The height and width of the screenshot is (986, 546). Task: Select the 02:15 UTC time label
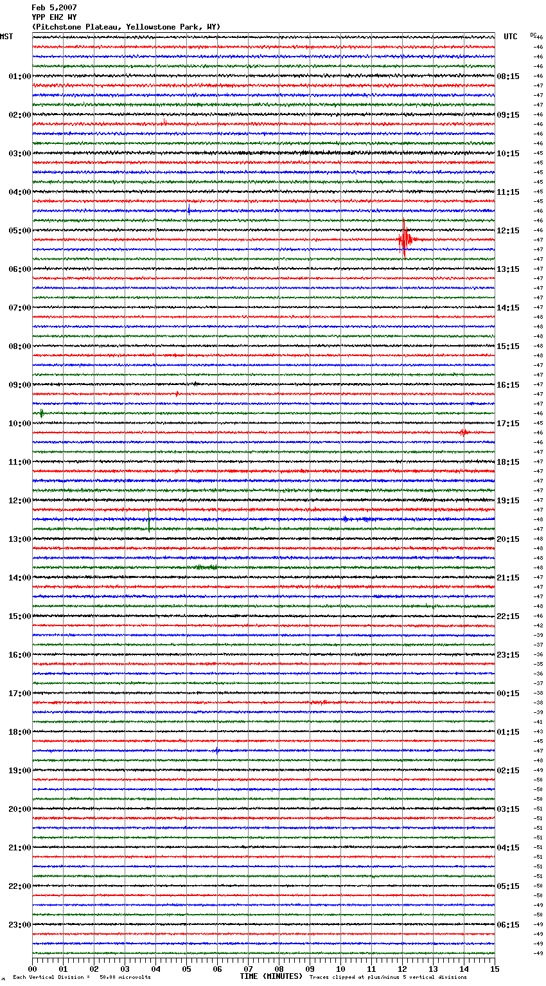click(508, 771)
